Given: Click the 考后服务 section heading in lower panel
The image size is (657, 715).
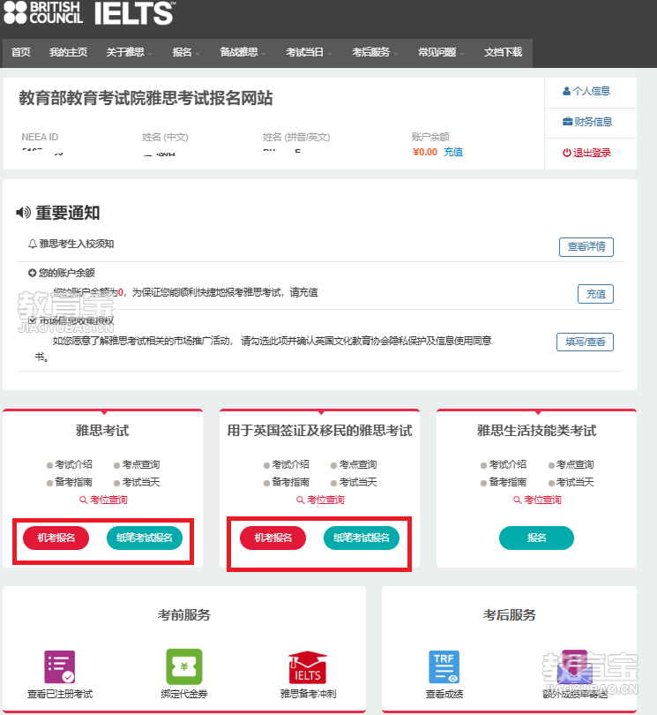Looking at the screenshot, I should [510, 615].
